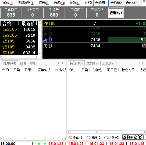146x145 pixels.
Task: Click the 卖① price 7436
Action: coord(95,40)
